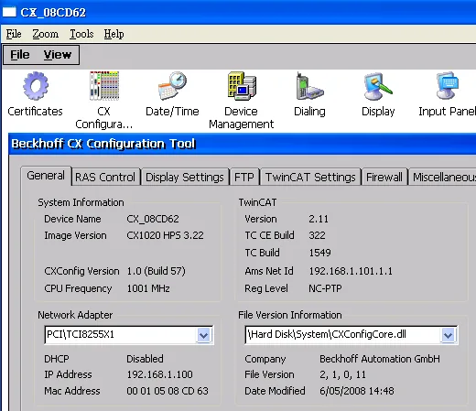
Task: Click the device name value CX_08CD62
Action: [153, 219]
